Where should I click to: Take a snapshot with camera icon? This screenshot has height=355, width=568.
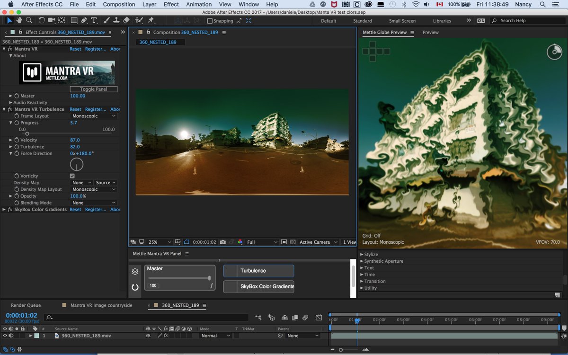click(x=222, y=242)
